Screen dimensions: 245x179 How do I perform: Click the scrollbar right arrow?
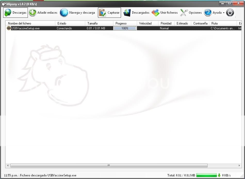pos(239,165)
